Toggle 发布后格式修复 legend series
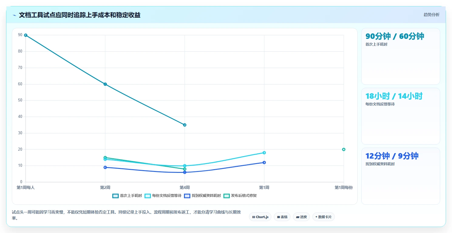The image size is (452, 233). pyautogui.click(x=240, y=196)
